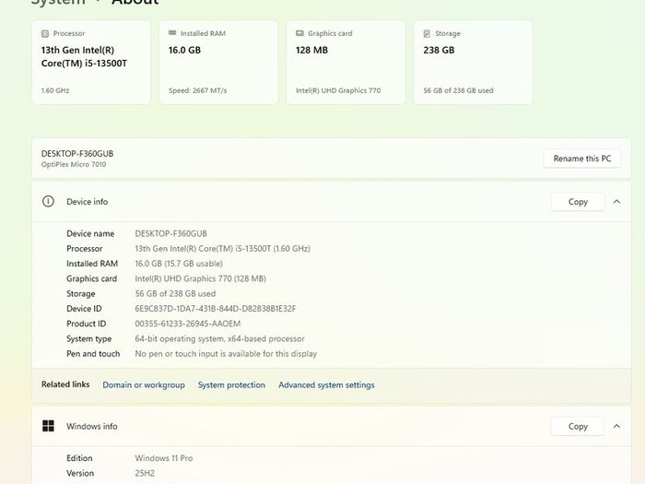Click the 1.60 GHz text in Processor card
This screenshot has height=484, width=645.
pos(55,90)
